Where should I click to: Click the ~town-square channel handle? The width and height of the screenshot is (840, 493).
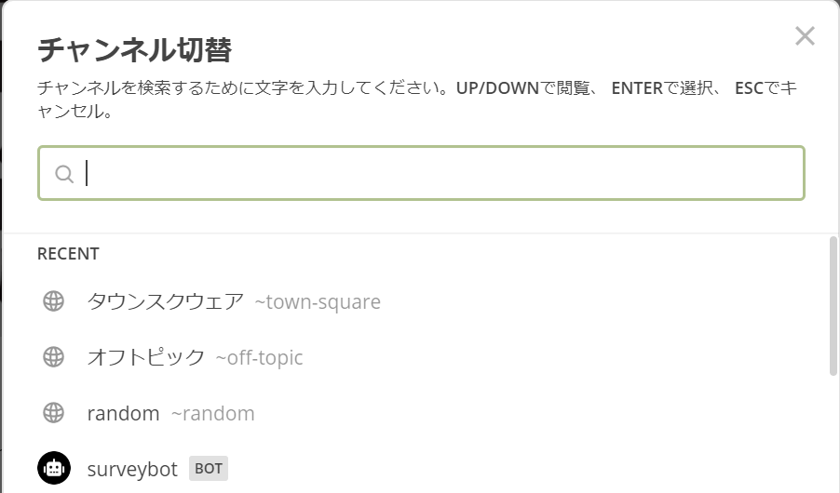318,302
